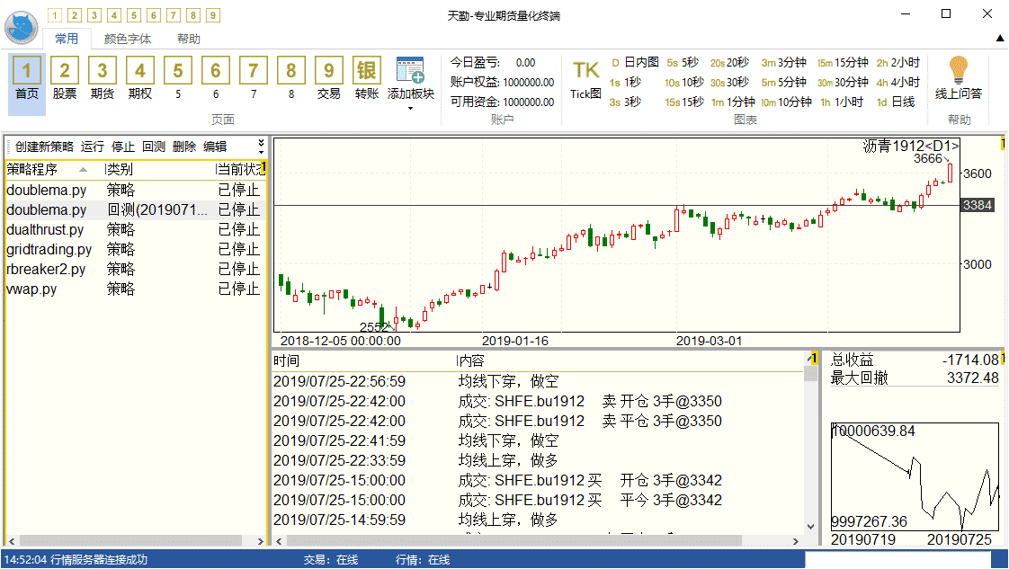Image resolution: width=1009 pixels, height=569 pixels.
Task: Select doublema.py 策略 row
Action: [x=135, y=191]
